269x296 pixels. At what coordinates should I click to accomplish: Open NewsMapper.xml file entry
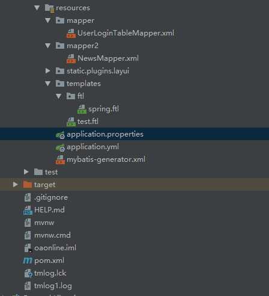pos(108,58)
